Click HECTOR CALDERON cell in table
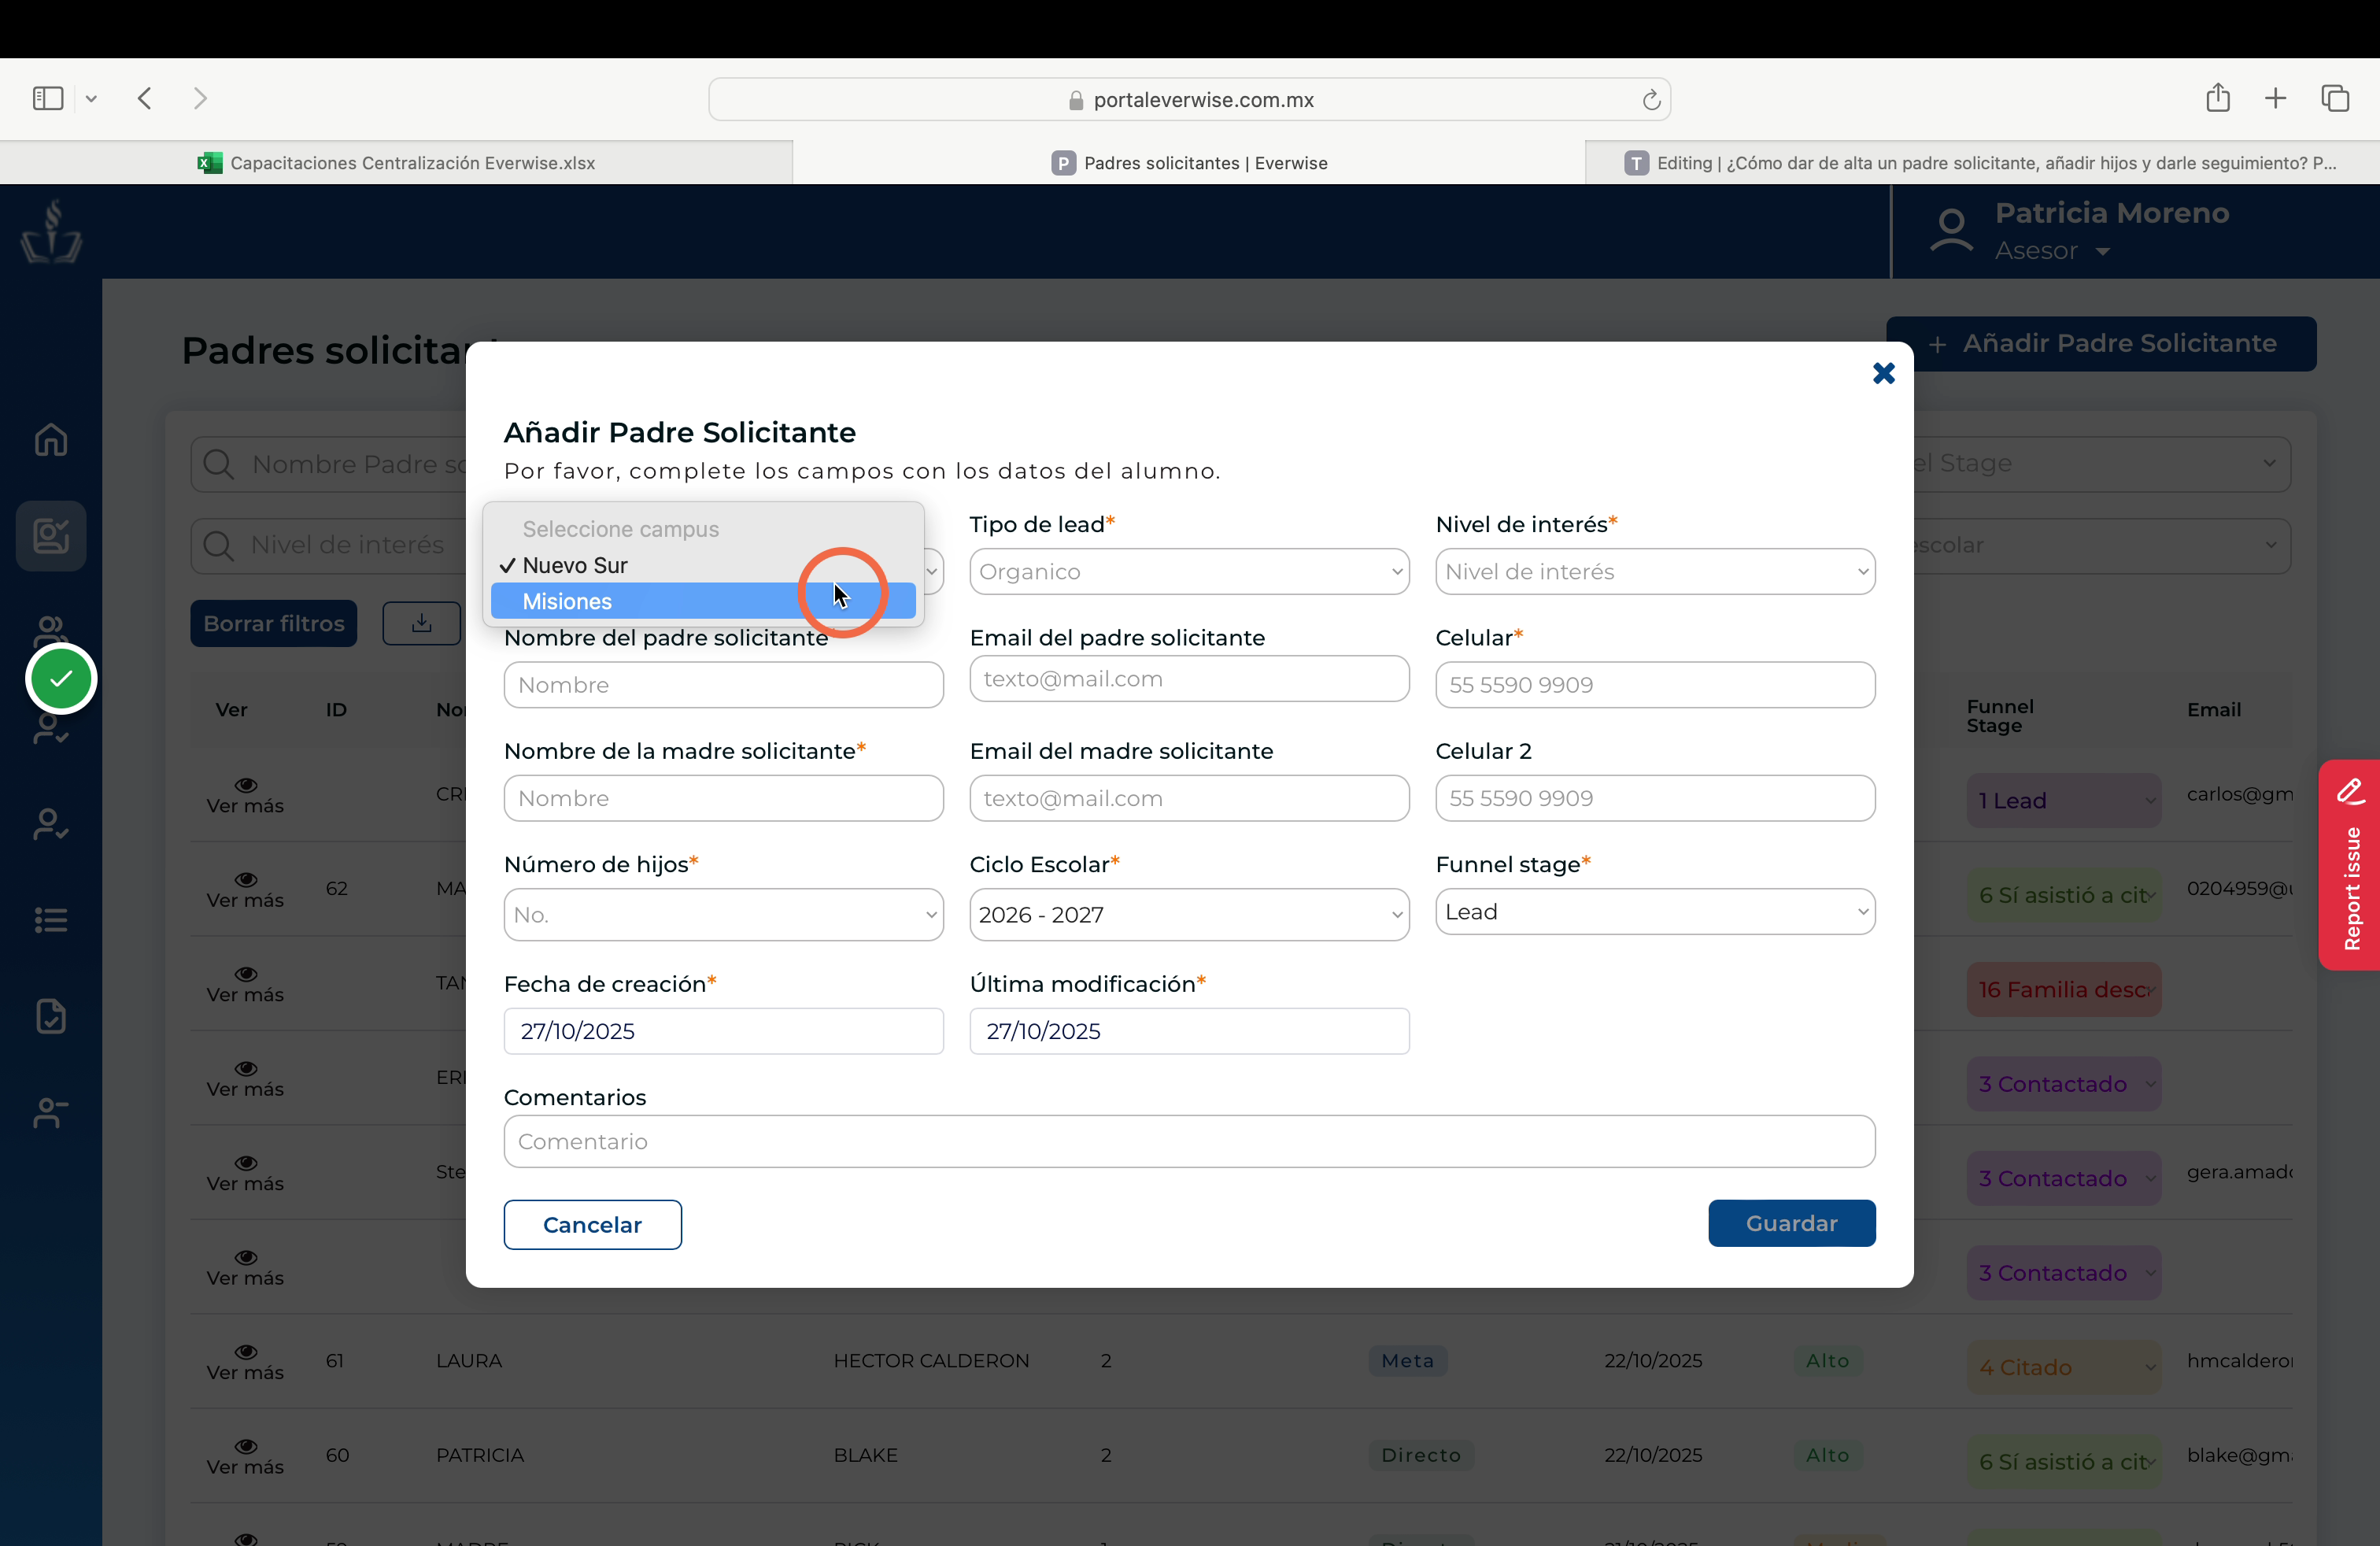This screenshot has width=2380, height=1546. coord(931,1360)
